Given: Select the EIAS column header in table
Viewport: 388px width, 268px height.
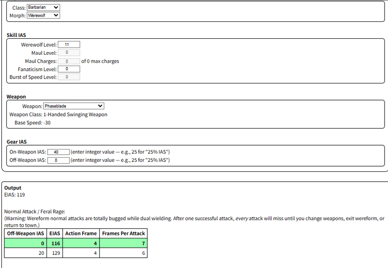Looking at the screenshot, I should coord(55,234).
